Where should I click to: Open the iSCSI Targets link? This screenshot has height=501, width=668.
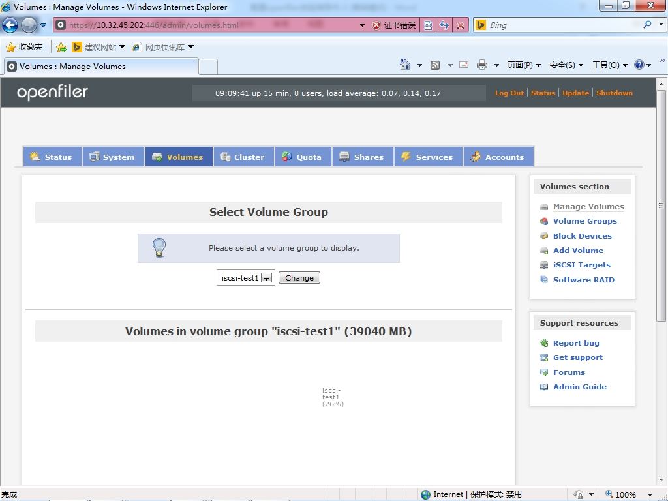581,265
